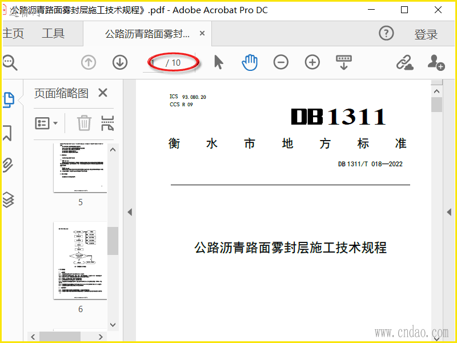Viewport: 457px width, 343px height.
Task: Click the CCS R 09 text
Action: (x=181, y=104)
